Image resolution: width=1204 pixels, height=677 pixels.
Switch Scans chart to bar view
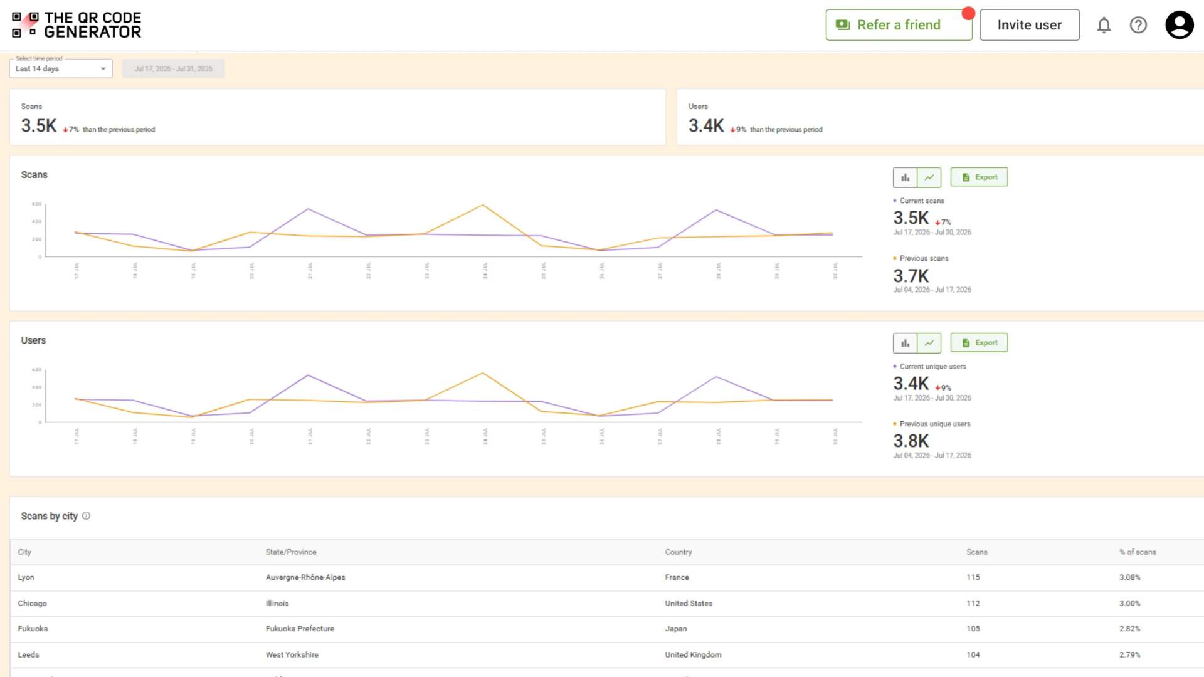point(905,177)
